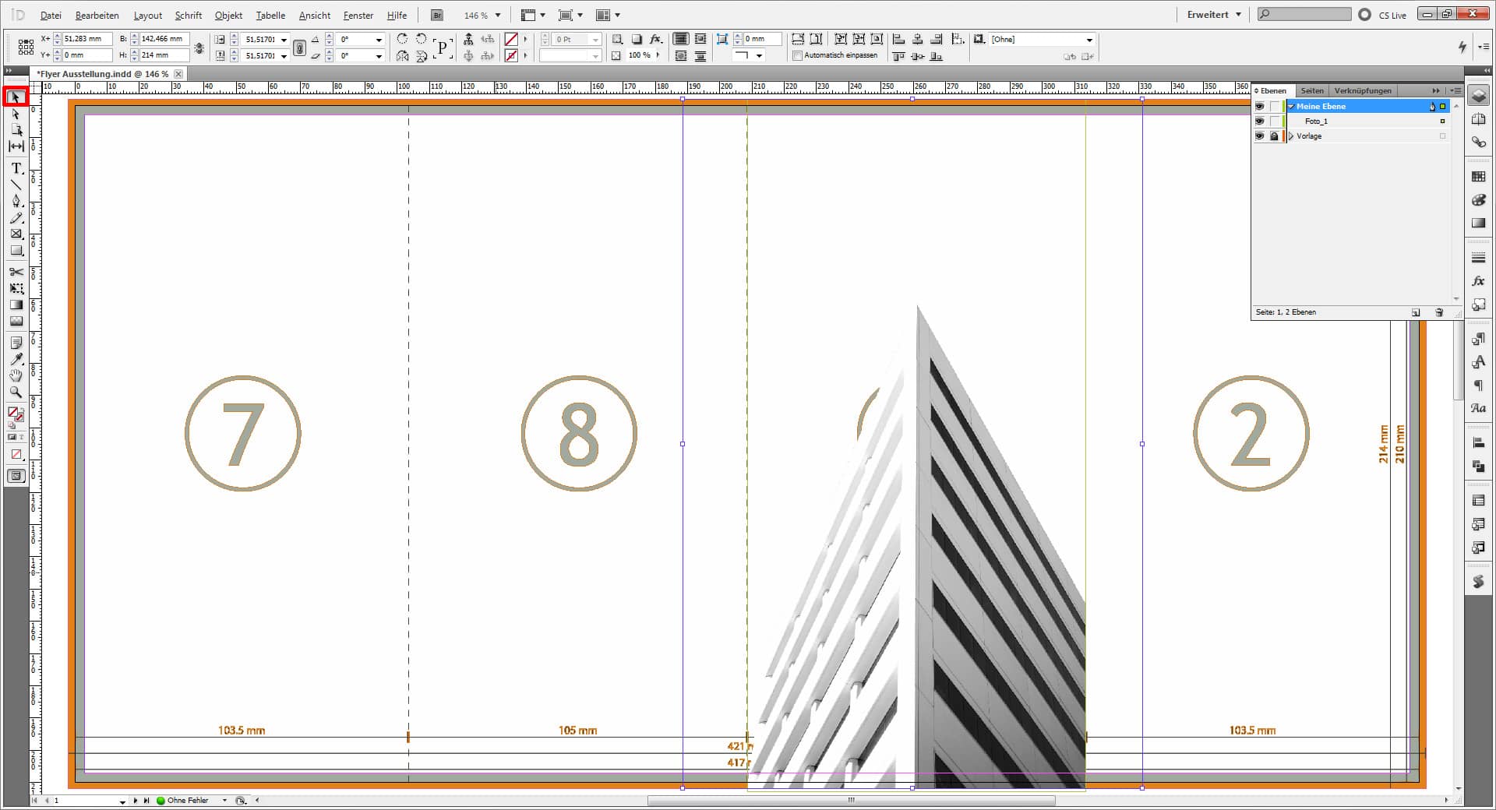Select the Foto_1 item in layers list

click(1317, 121)
